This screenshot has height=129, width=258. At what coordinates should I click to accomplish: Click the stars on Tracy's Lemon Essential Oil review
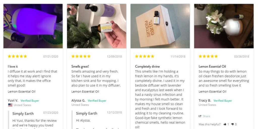[x=208, y=56]
